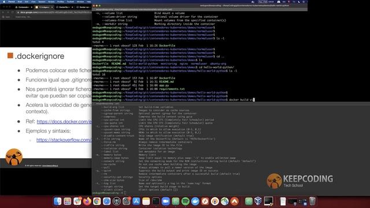Open Safari from the dock

(x=106, y=201)
